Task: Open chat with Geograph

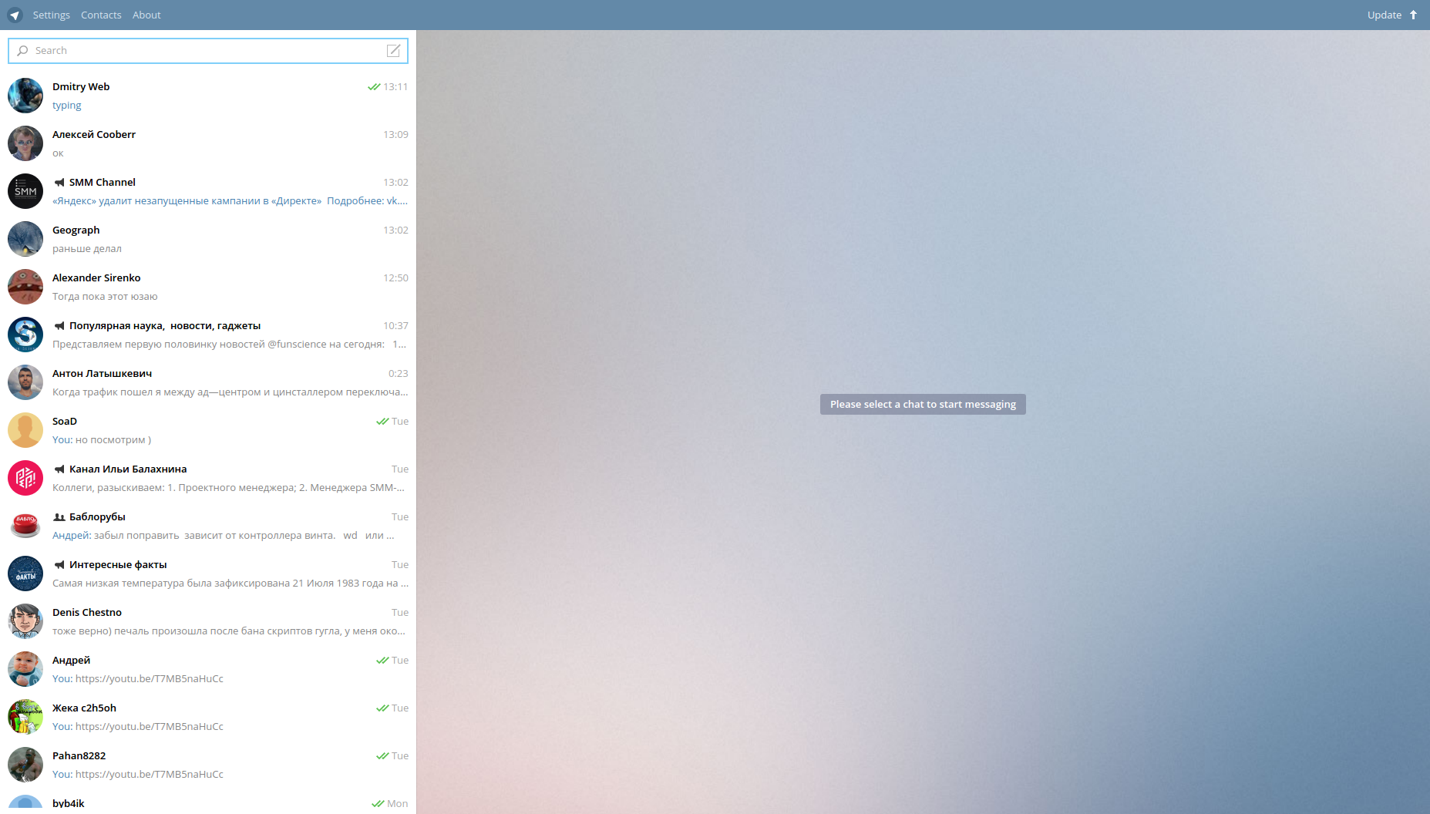Action: pyautogui.click(x=208, y=239)
